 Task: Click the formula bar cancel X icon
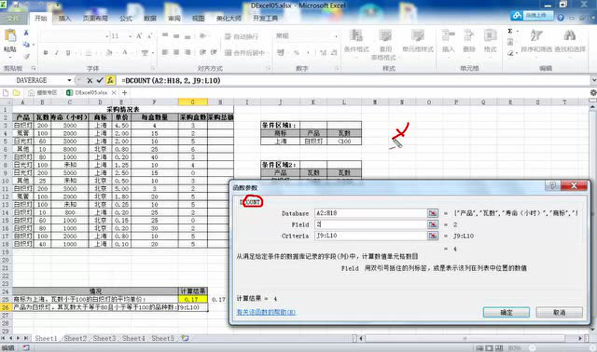pos(90,80)
